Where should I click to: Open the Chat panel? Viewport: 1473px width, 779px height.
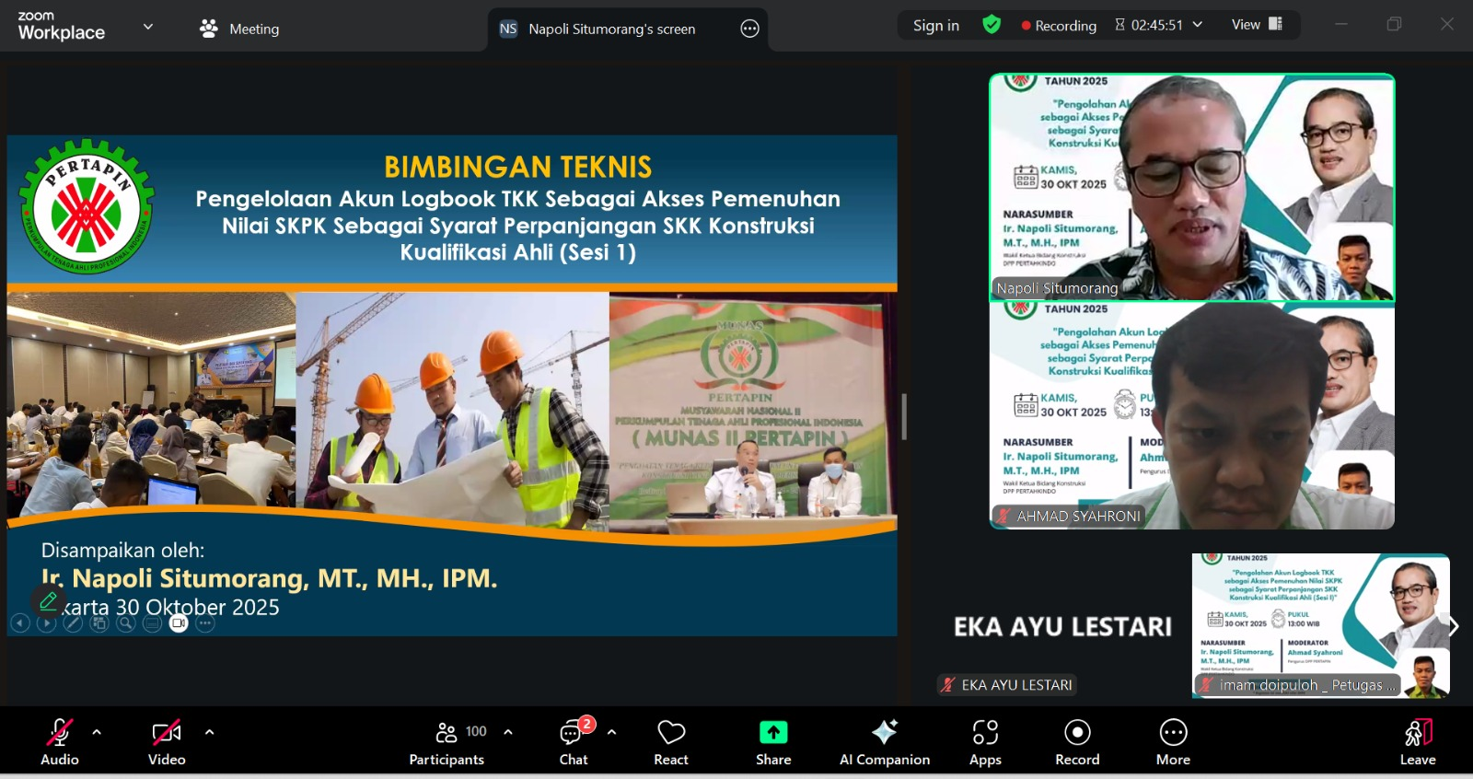pyautogui.click(x=574, y=740)
